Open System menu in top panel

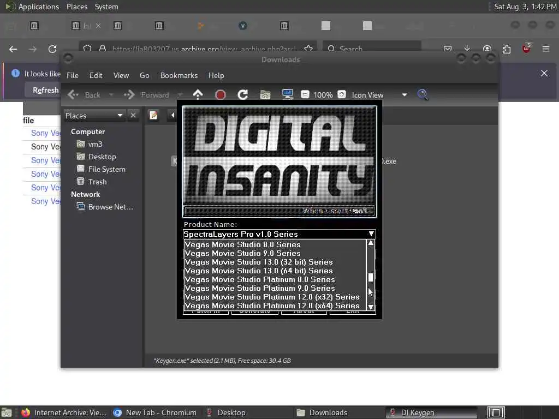point(106,7)
